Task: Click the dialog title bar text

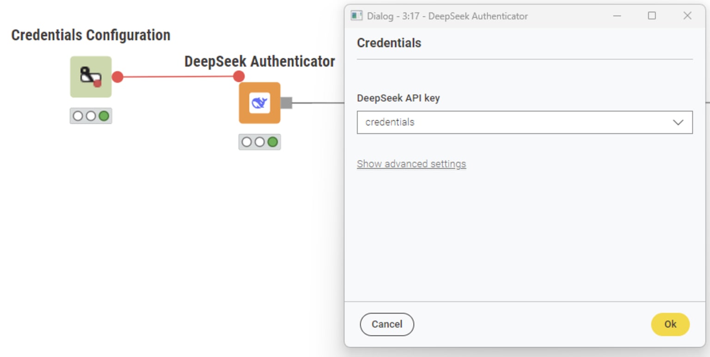Action: [447, 16]
